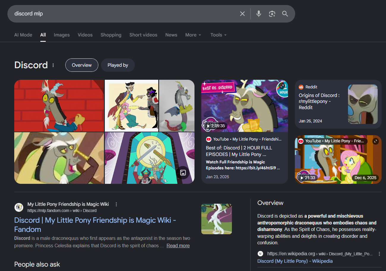Screen dimensions: 386x271
Task: Open the image gallery icon on collage
Action: coord(183,173)
